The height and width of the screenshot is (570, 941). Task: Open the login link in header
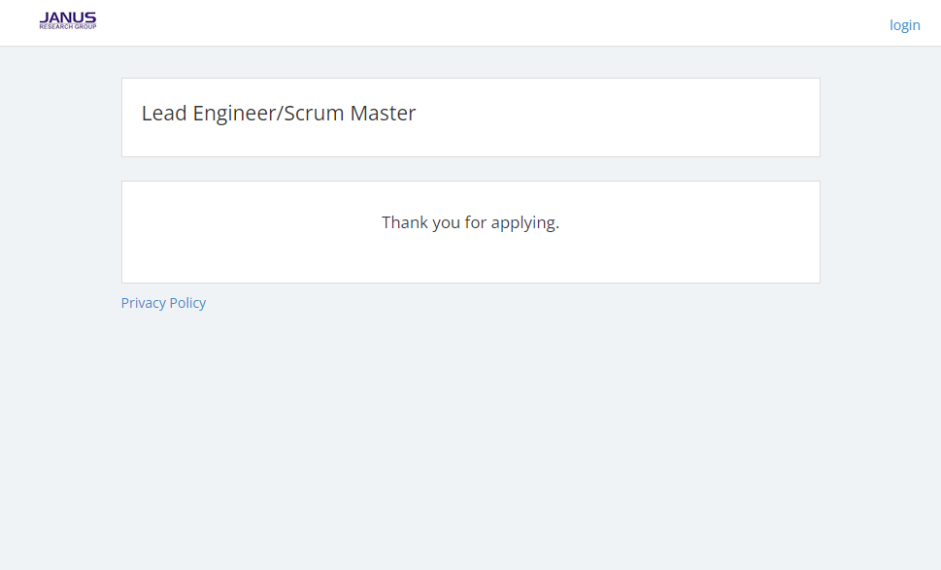(x=904, y=25)
